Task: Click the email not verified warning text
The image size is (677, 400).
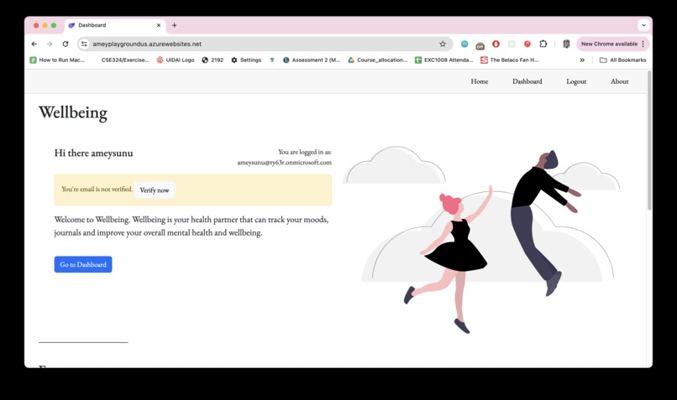Action: [x=97, y=190]
